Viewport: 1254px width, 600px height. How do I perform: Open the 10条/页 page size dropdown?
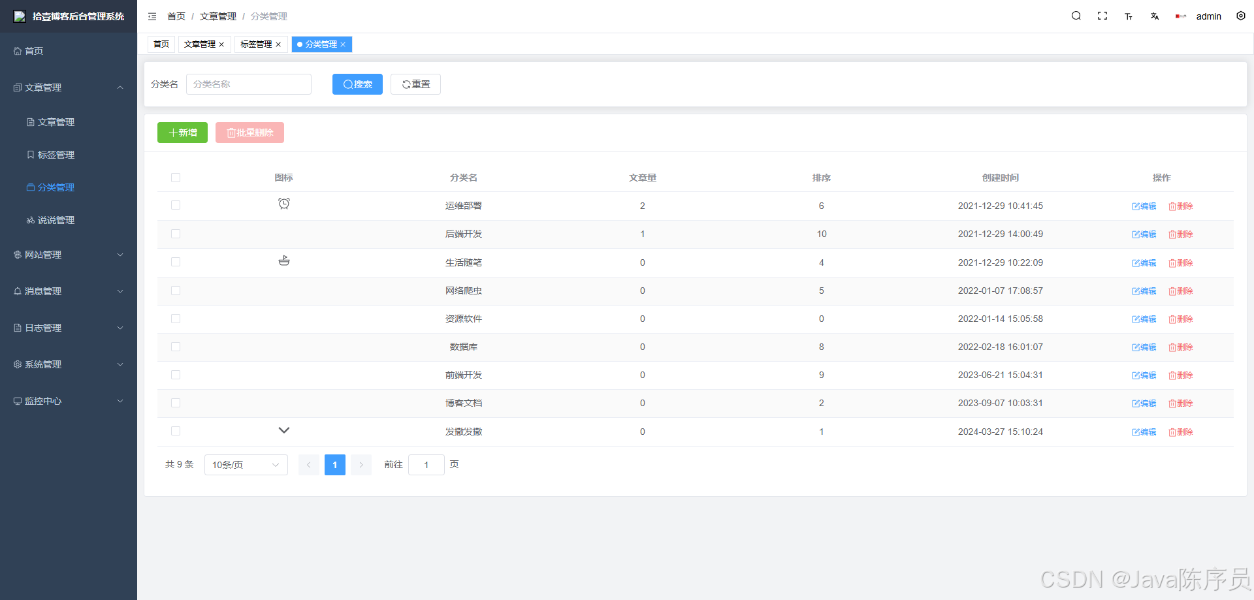point(246,465)
